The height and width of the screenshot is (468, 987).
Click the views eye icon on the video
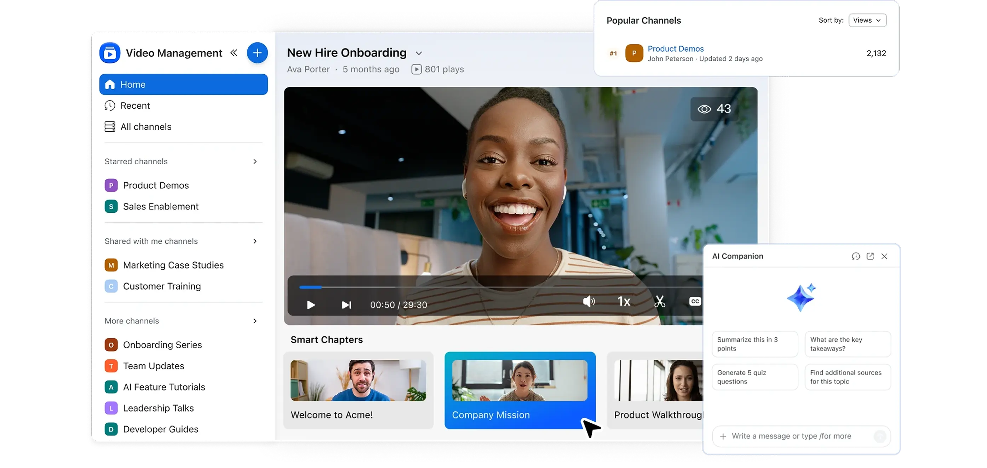coord(704,109)
